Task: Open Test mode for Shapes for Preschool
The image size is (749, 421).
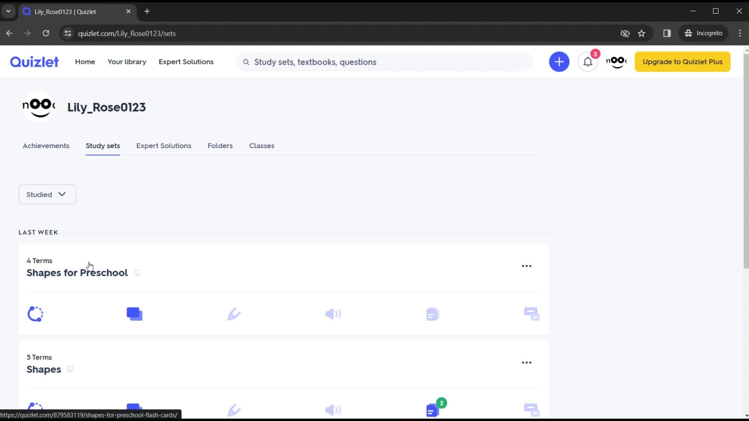Action: tap(433, 314)
